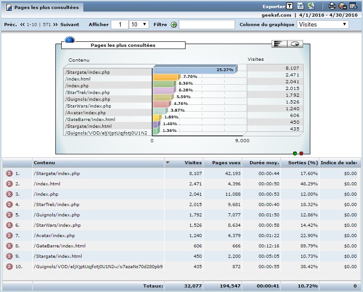Viewport: 363px width, 292px height.
Task: Click the row icon for /index.html
Action: pos(9,184)
